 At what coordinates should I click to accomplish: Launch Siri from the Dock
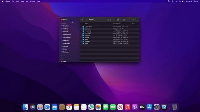coord(32,107)
